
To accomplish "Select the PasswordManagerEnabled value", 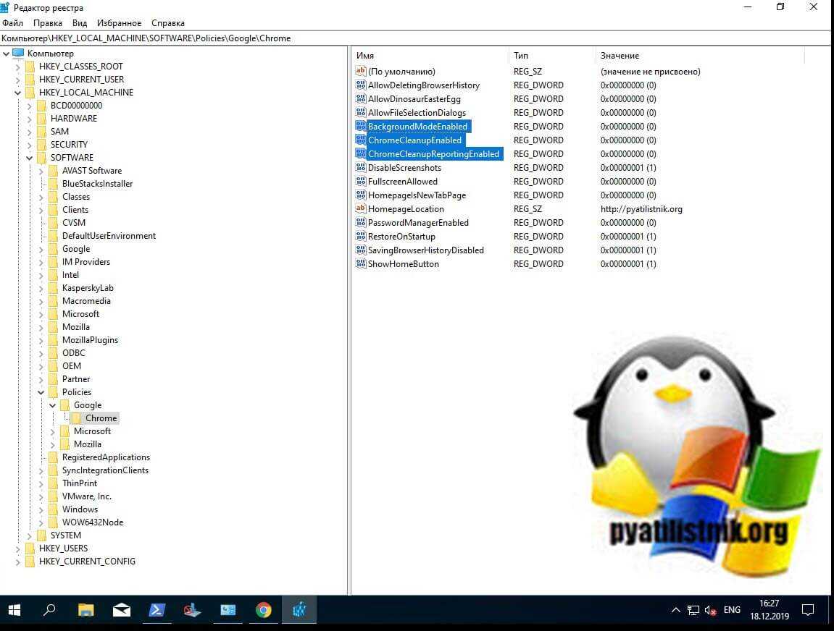I will (x=417, y=223).
